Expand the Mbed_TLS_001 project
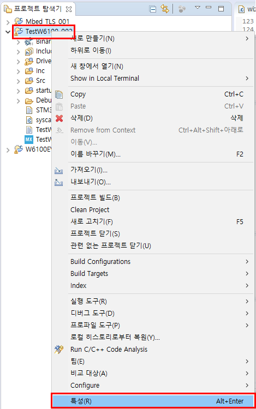The height and width of the screenshot is (409, 256). click(x=8, y=22)
